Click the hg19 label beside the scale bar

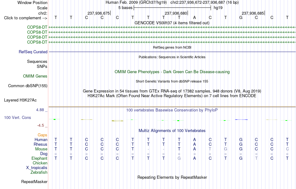218,8
